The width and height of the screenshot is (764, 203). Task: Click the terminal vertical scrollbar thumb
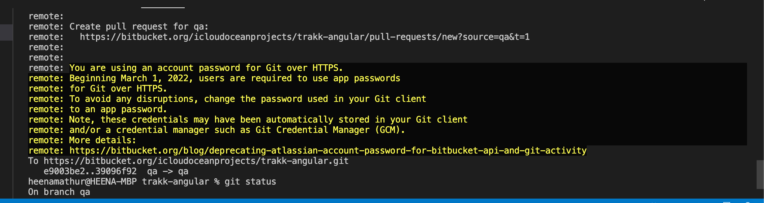point(760,174)
